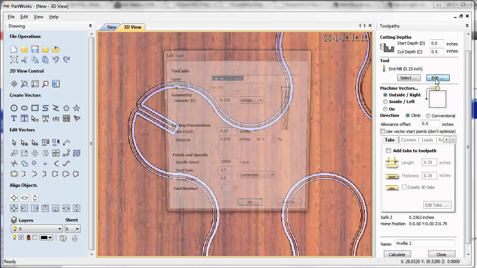
Task: Select the Pan view tool
Action: coord(14,84)
